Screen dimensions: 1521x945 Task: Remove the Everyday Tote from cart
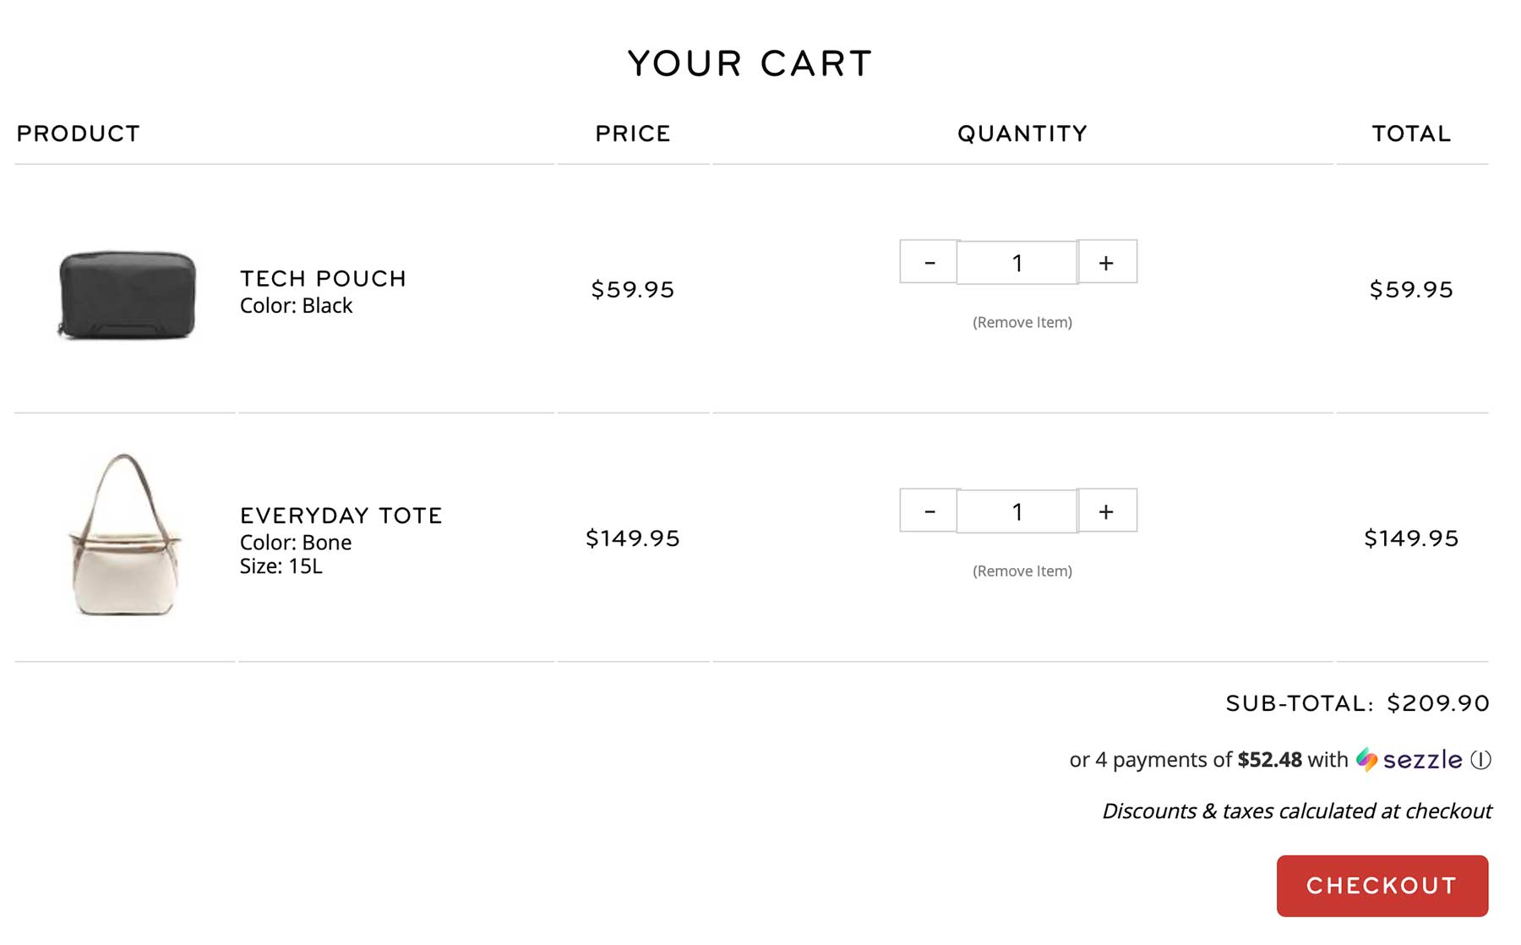1021,571
